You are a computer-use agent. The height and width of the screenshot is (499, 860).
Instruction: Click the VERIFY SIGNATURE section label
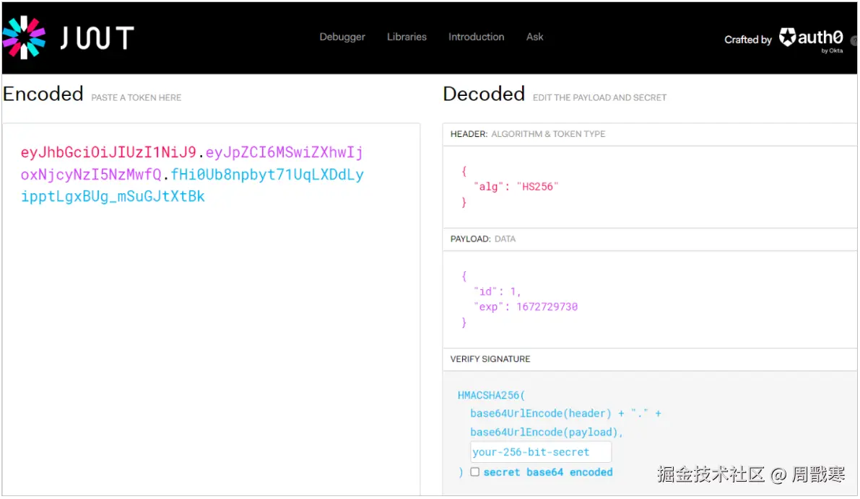click(x=490, y=359)
